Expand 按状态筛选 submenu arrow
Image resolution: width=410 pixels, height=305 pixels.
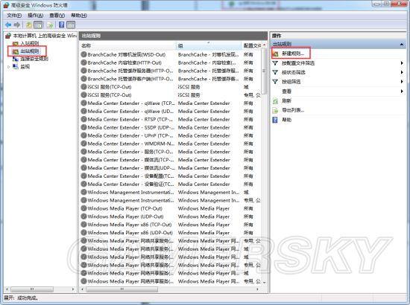(x=402, y=72)
